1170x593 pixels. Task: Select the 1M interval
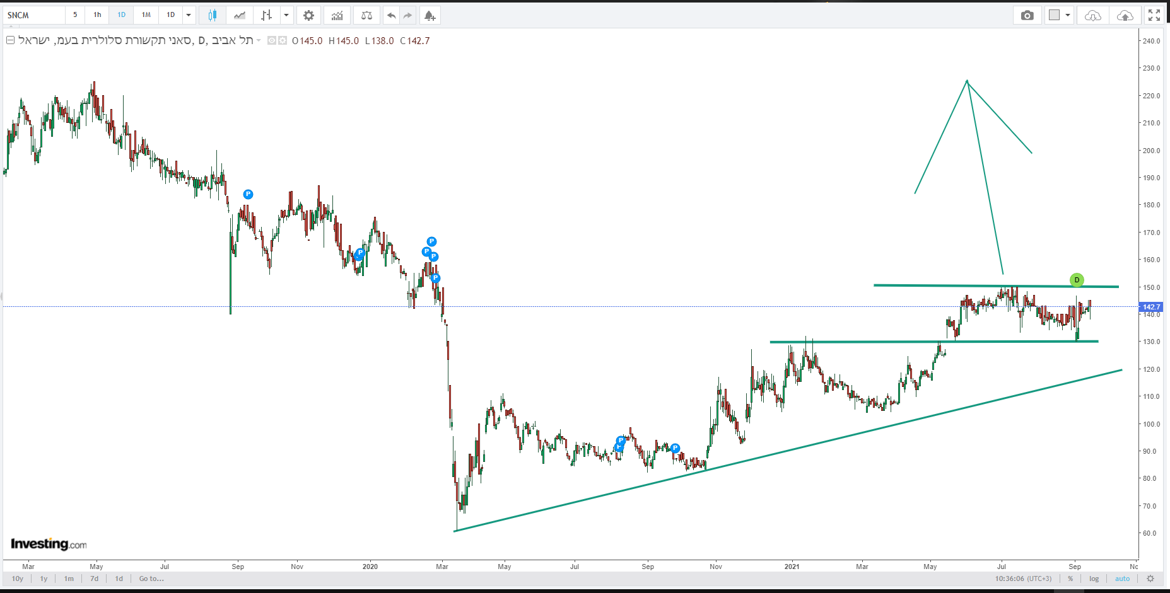pyautogui.click(x=146, y=15)
